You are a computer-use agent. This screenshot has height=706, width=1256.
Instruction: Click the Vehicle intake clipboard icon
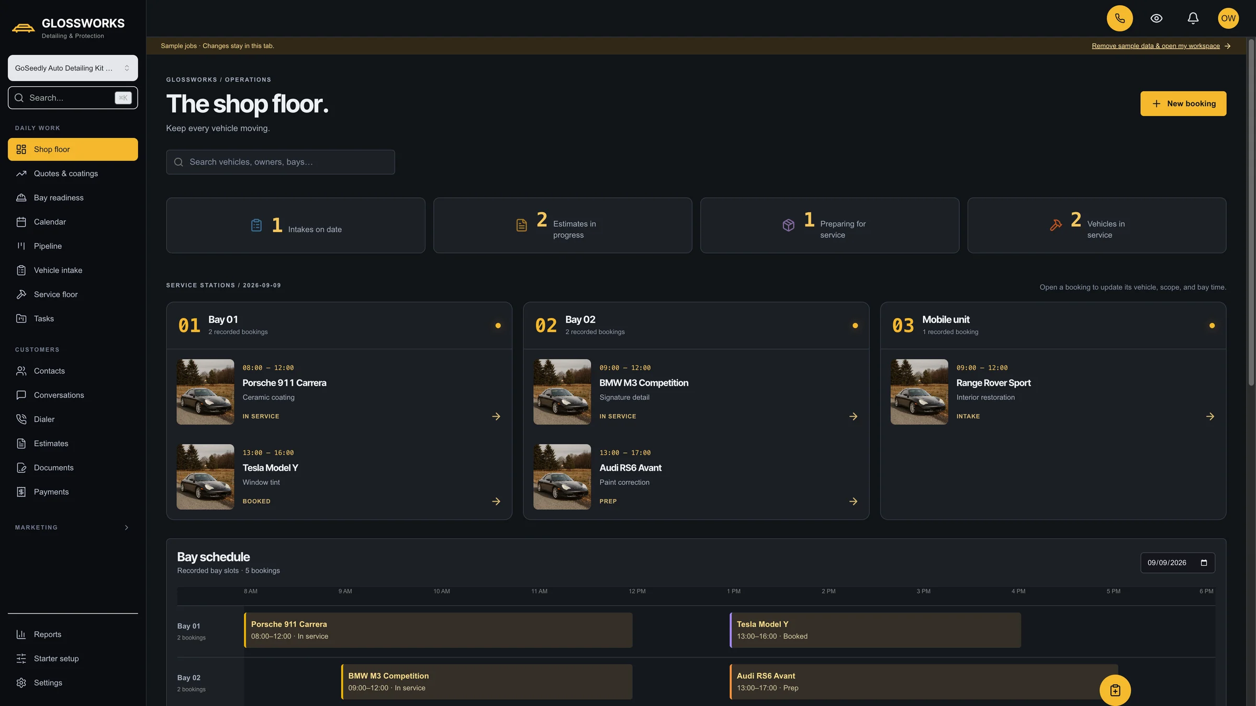coord(21,270)
